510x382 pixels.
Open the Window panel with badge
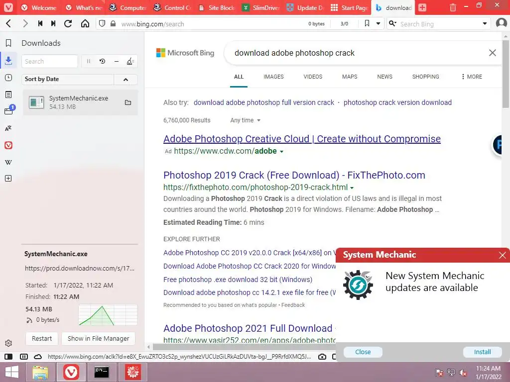point(9,110)
